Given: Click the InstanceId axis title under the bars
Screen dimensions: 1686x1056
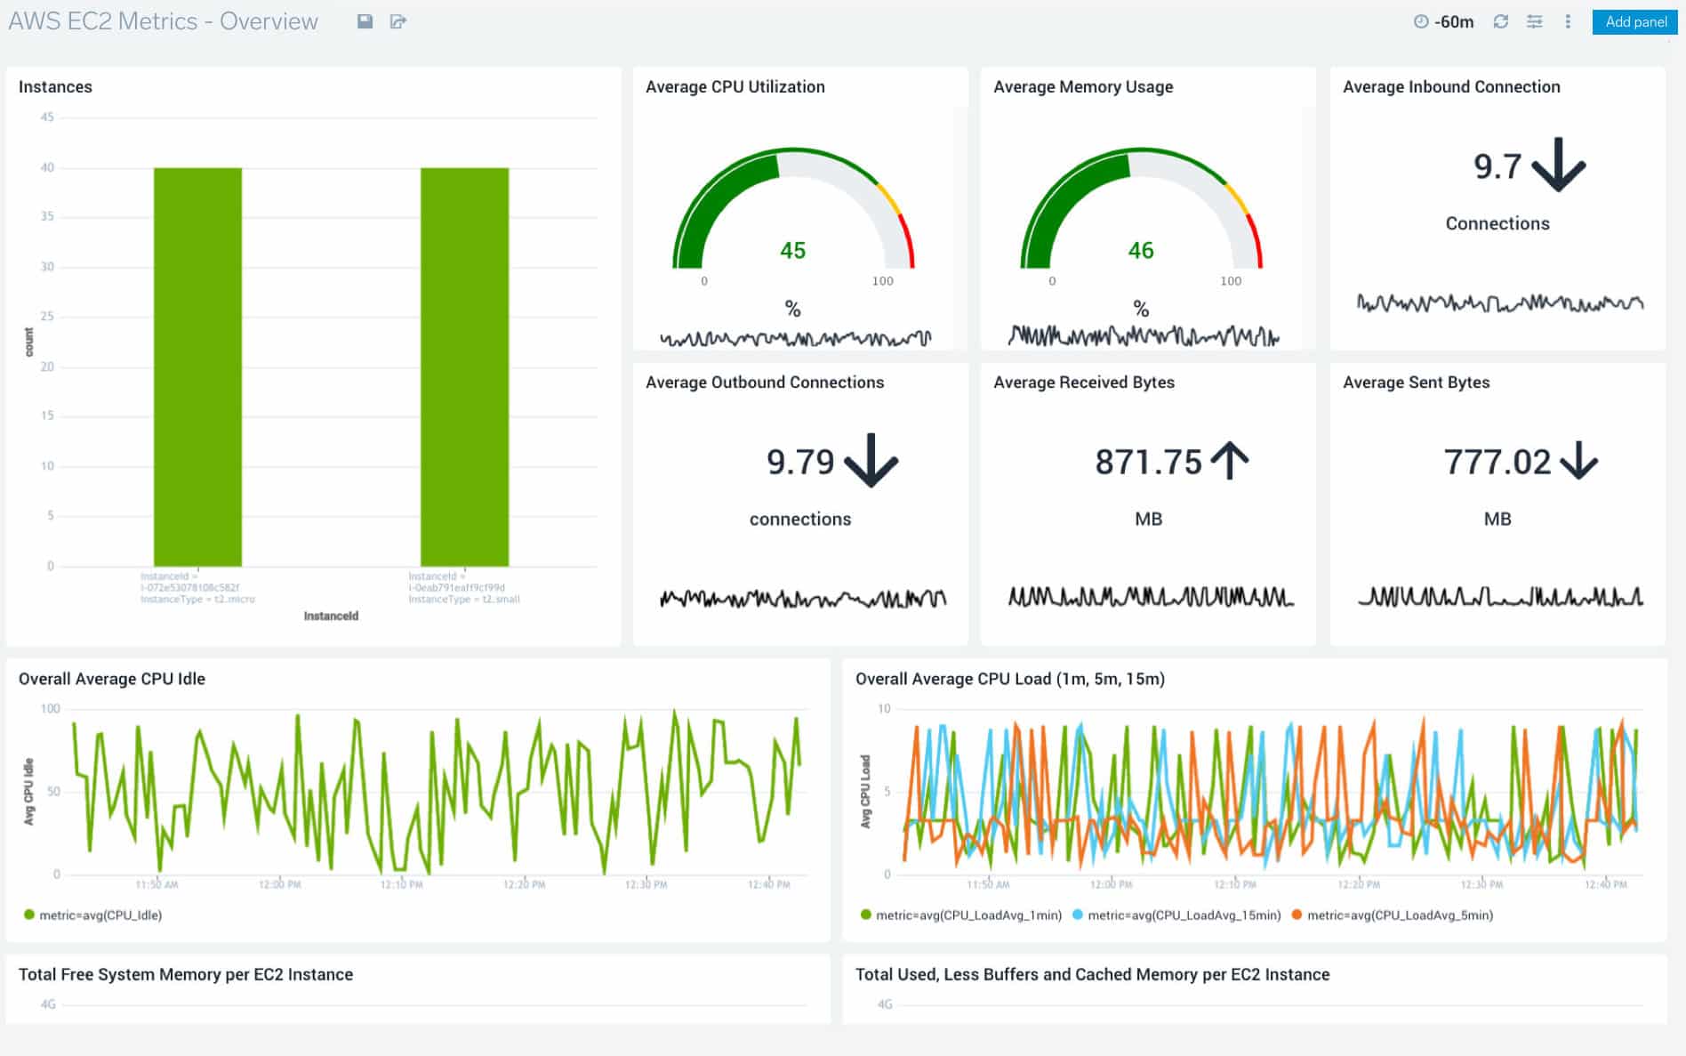Looking at the screenshot, I should pyautogui.click(x=331, y=616).
